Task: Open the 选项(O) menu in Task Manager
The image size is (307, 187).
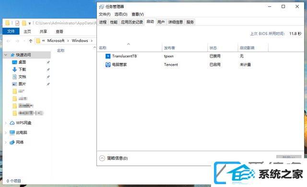Action: click(x=121, y=14)
